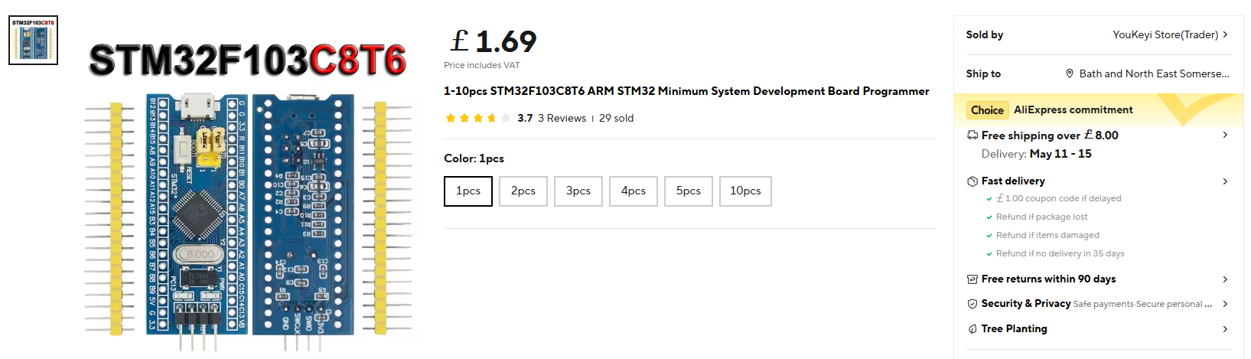This screenshot has width=1251, height=359.
Task: Select the 2pcs quantity option
Action: tap(523, 191)
